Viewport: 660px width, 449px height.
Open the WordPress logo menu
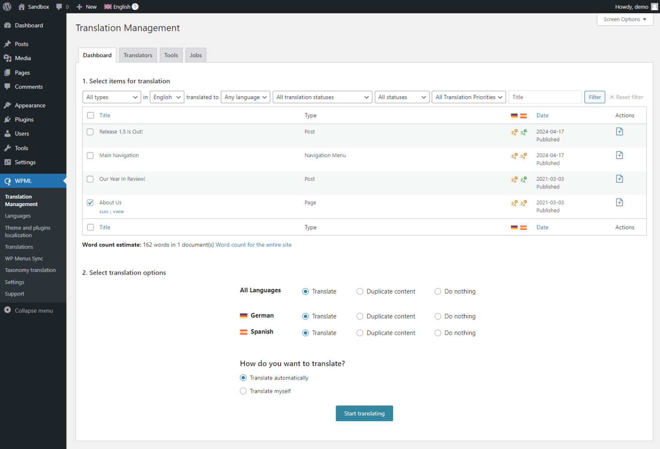coord(7,6)
